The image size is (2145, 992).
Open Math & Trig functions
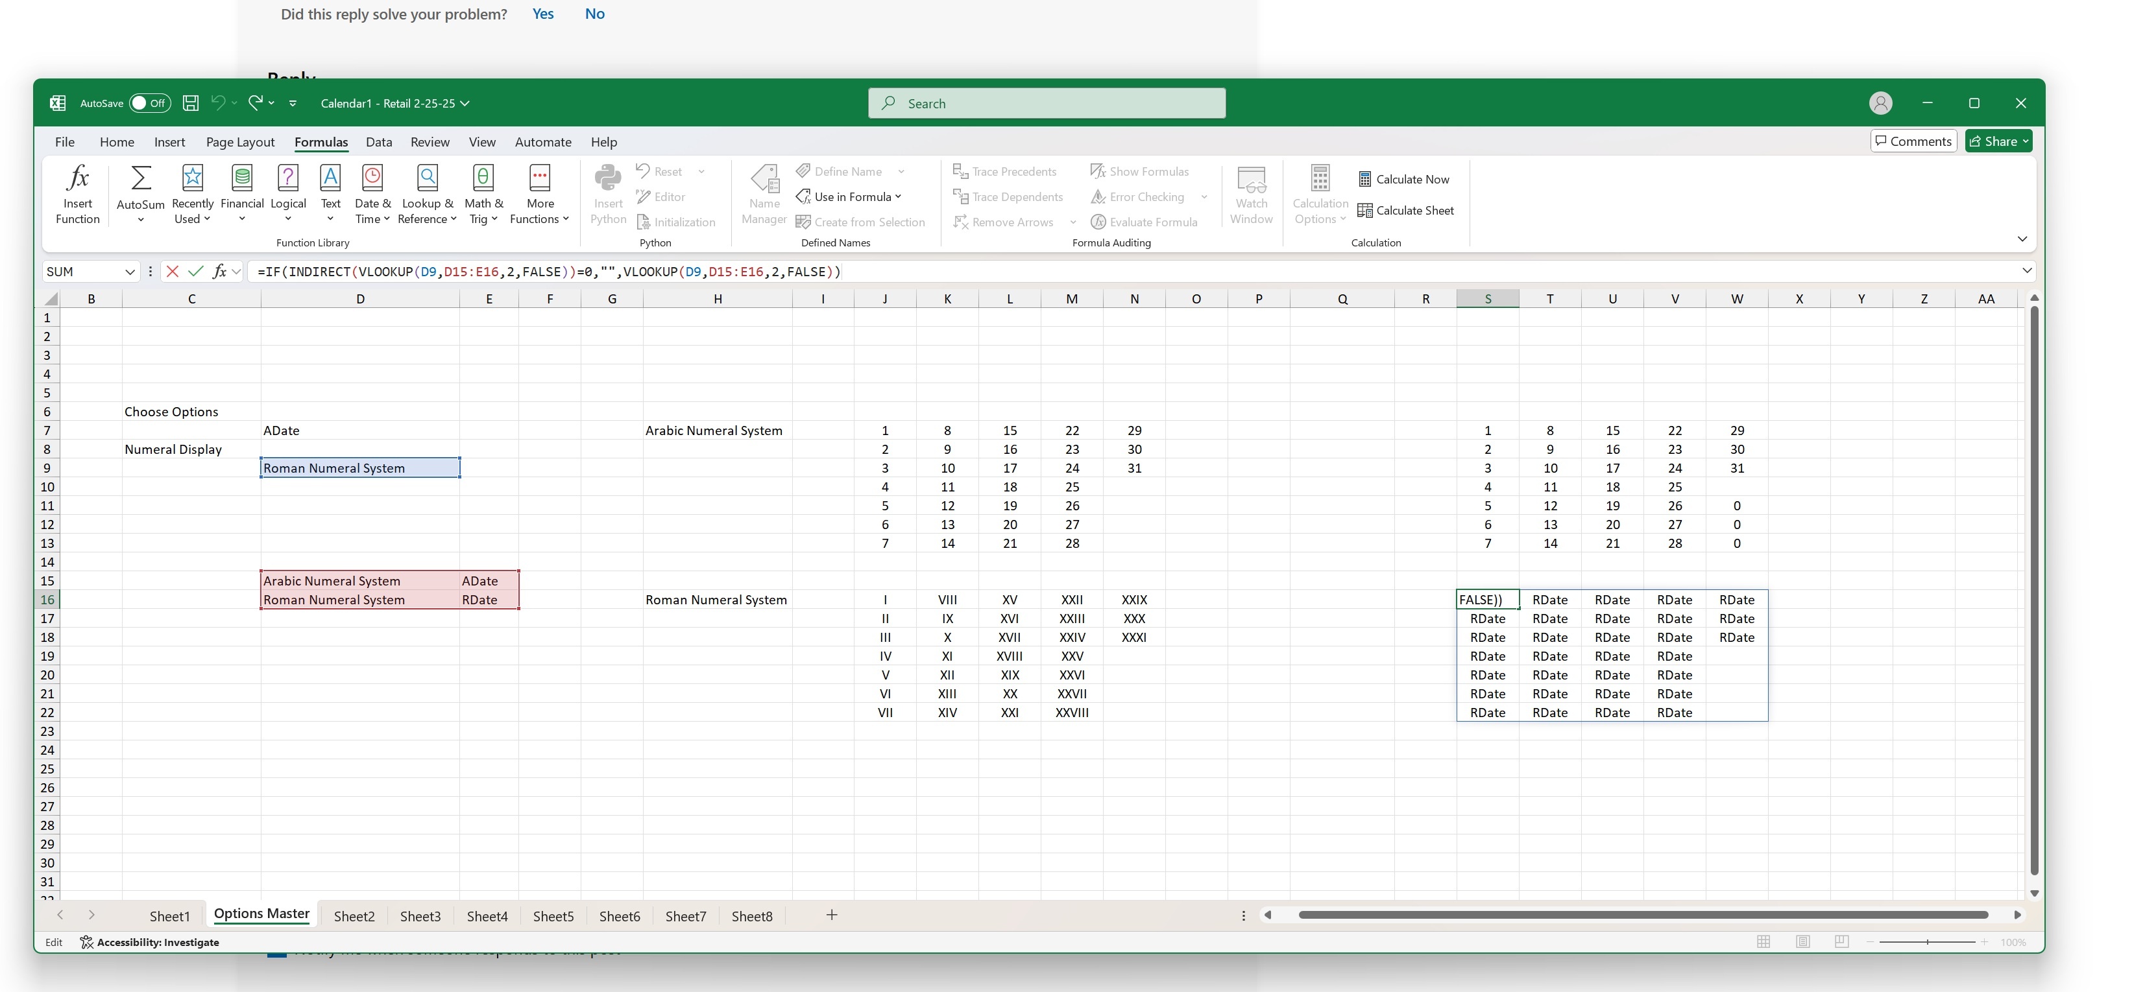tap(483, 194)
